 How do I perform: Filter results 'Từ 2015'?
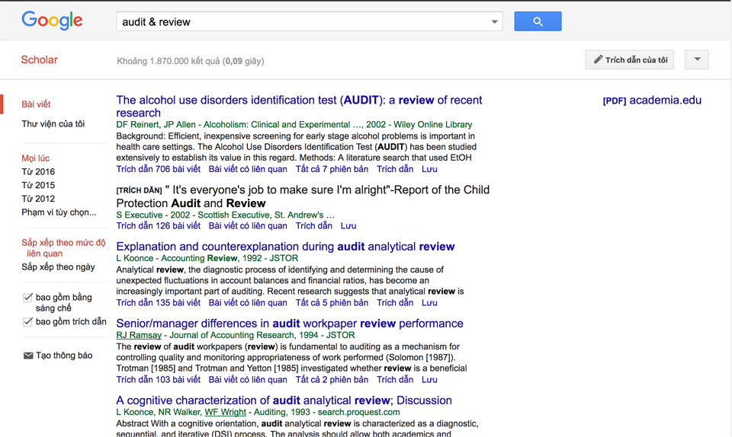(38, 186)
